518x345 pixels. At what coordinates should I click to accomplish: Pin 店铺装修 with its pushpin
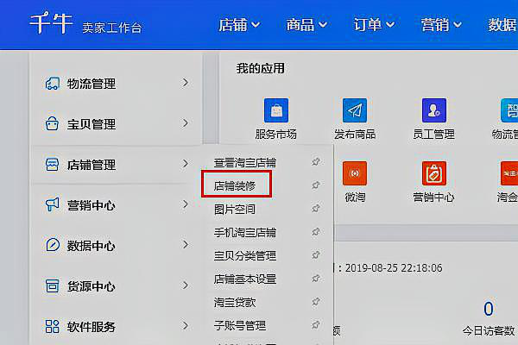tap(316, 185)
